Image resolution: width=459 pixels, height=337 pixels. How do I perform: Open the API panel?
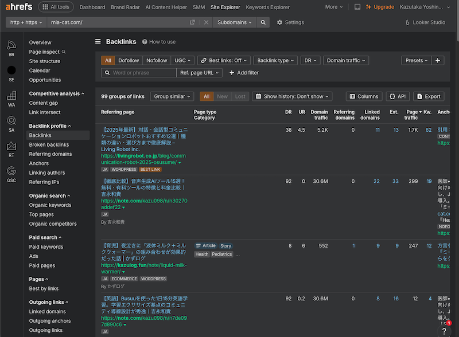click(x=397, y=96)
